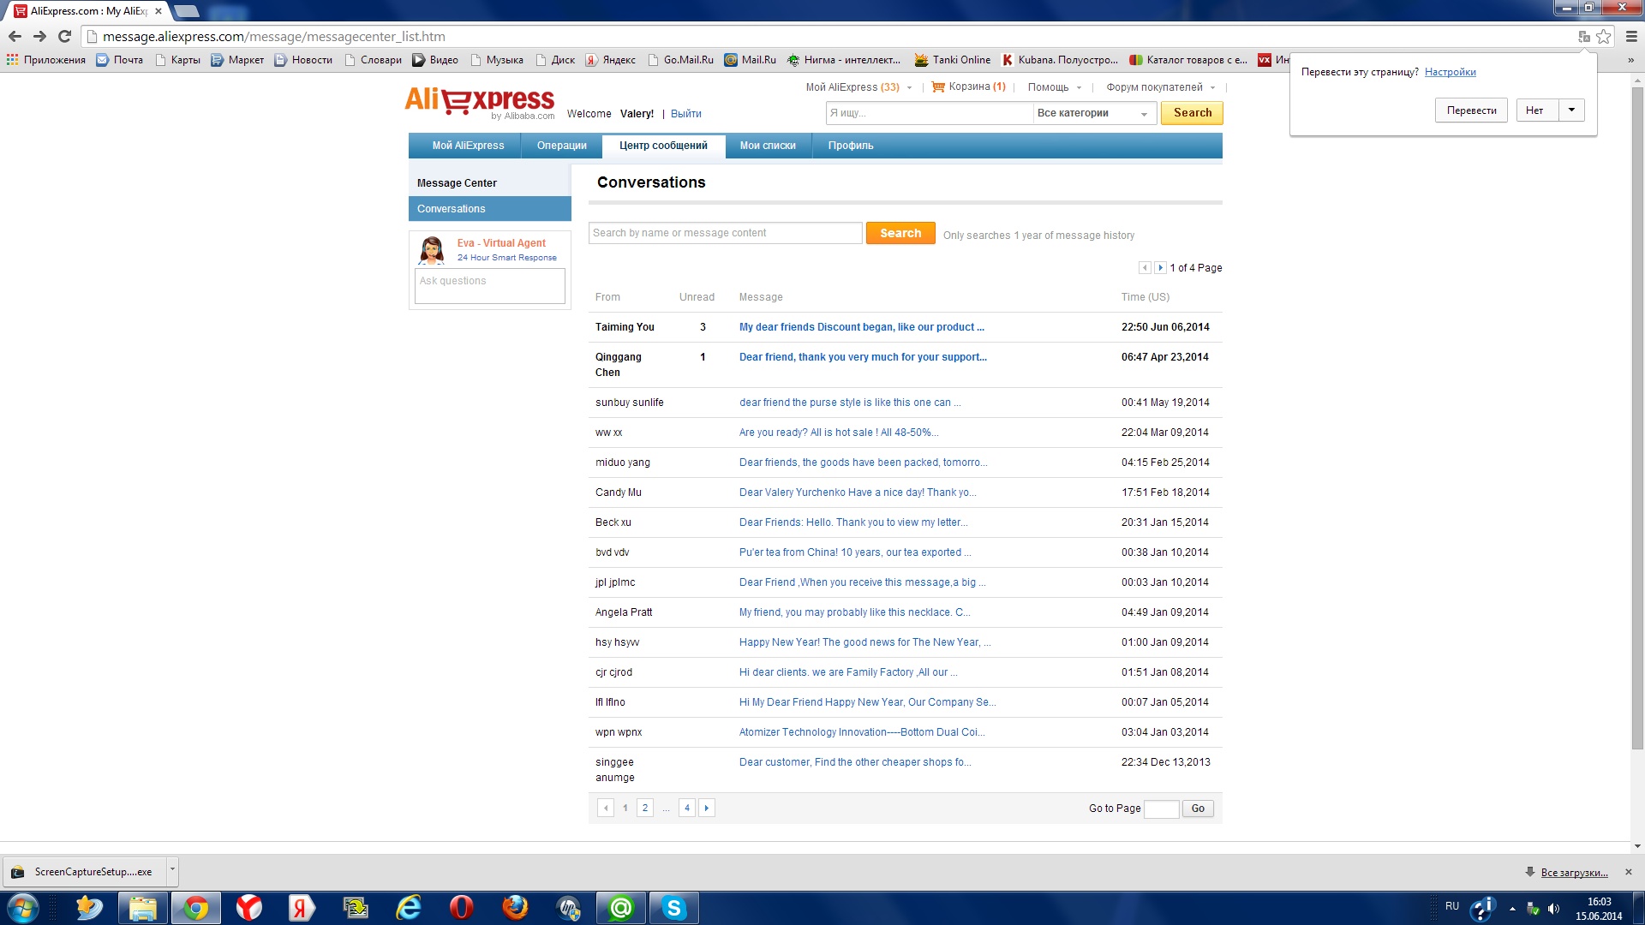
Task: Open Mail.Ru Agent from the taskbar
Action: click(621, 908)
